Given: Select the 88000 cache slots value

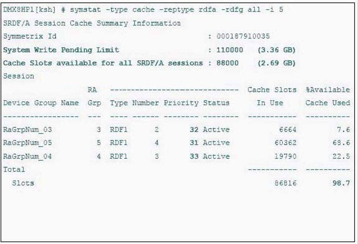Looking at the screenshot, I should [227, 63].
